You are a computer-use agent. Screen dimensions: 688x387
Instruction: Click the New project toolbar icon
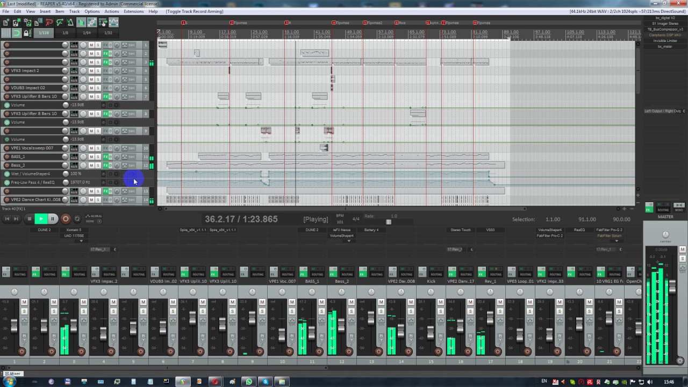click(6, 22)
